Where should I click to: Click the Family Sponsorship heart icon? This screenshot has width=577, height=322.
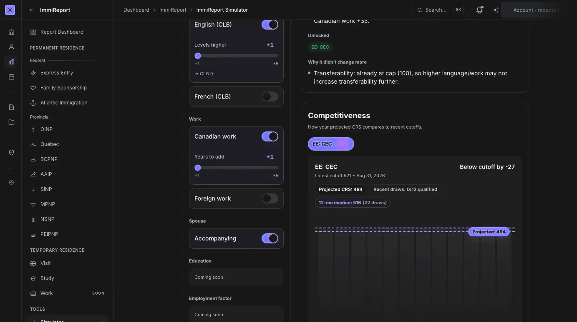click(x=33, y=88)
